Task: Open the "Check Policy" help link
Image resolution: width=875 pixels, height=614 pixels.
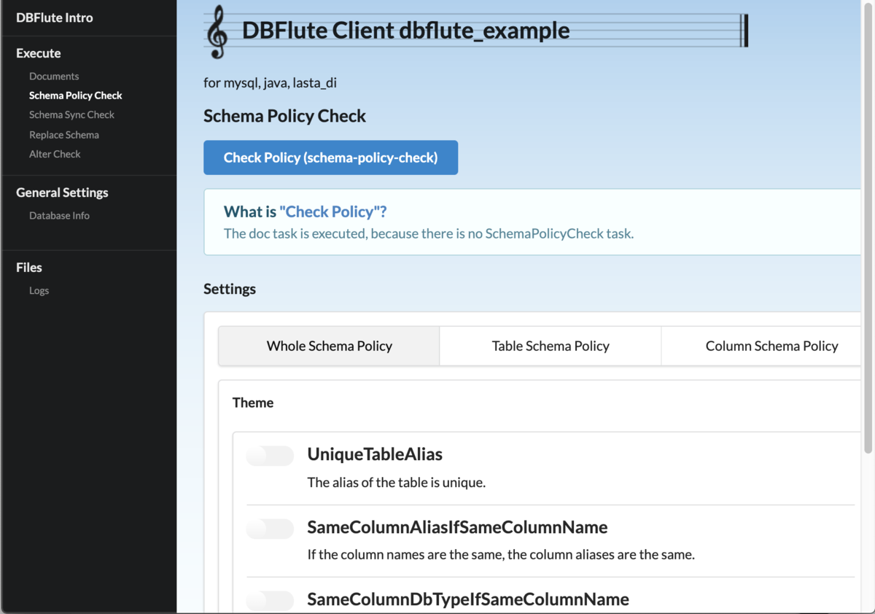Action: tap(332, 211)
